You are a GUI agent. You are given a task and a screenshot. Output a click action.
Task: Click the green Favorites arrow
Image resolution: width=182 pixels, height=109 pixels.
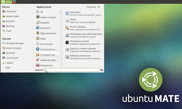[x=99, y=7]
